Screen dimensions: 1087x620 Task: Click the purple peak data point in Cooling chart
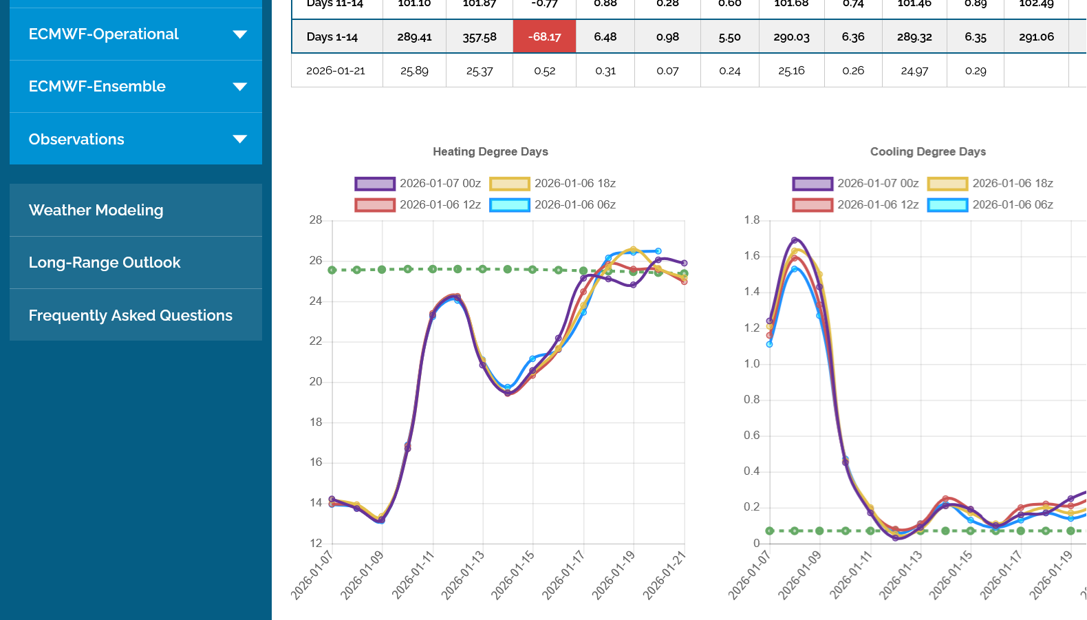[795, 241]
